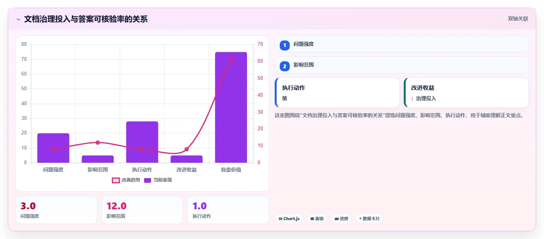
Task: Click the Chart.js tag icon
Action: (280, 219)
